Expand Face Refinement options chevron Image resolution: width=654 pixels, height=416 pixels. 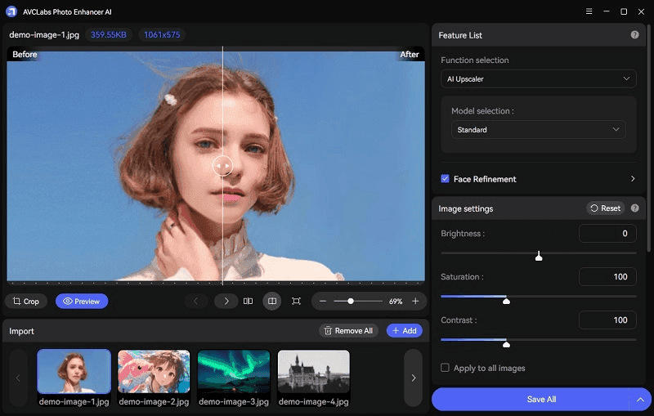tap(633, 179)
